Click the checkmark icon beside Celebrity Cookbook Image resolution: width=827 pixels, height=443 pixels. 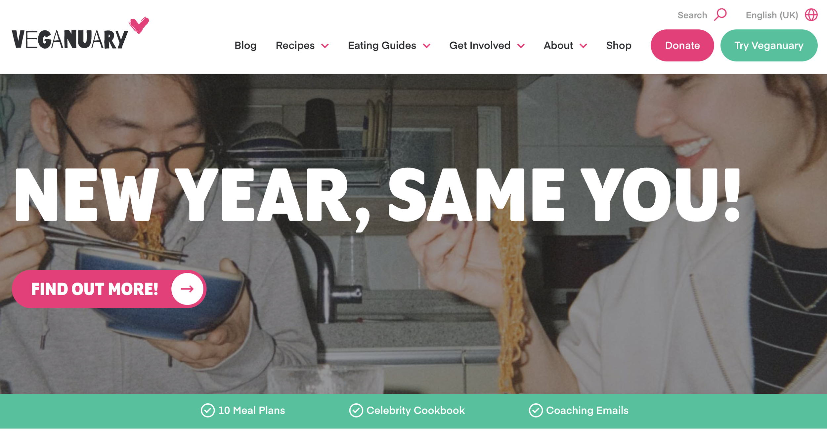356,411
